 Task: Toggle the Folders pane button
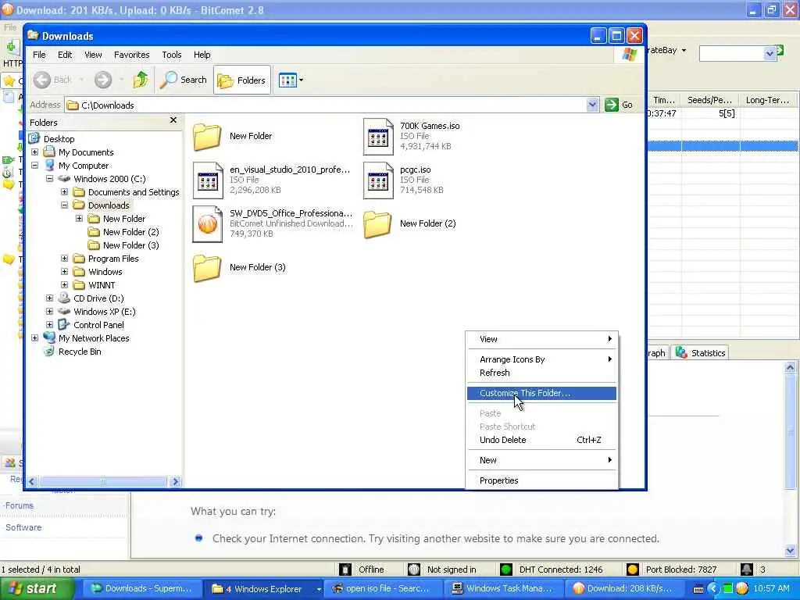242,80
